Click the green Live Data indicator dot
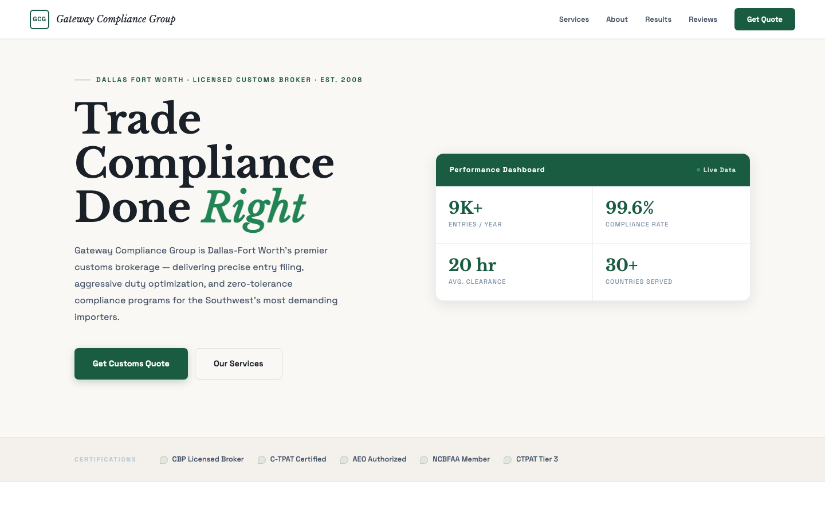This screenshot has width=825, height=516. pyautogui.click(x=698, y=170)
